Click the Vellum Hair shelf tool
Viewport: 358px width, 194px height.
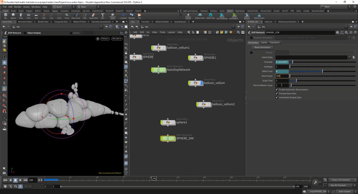211,16
